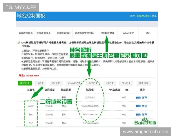Click the TTL column header
The width and height of the screenshot is (174, 139).
tap(126, 90)
